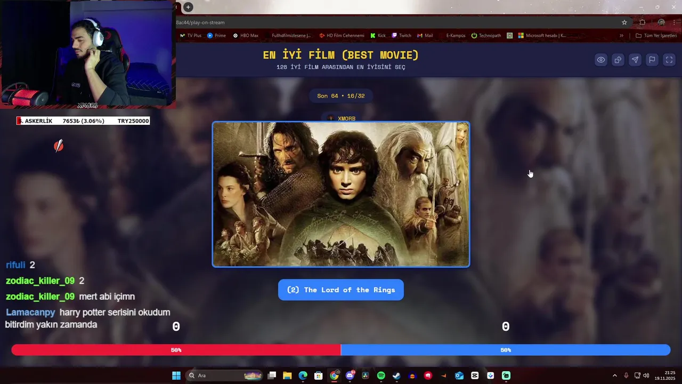Open DaVinci Resolve from taskbar

pyautogui.click(x=365, y=375)
